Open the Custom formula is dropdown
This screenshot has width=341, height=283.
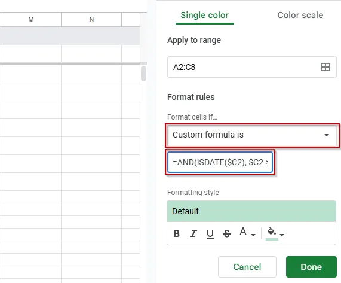(x=252, y=135)
